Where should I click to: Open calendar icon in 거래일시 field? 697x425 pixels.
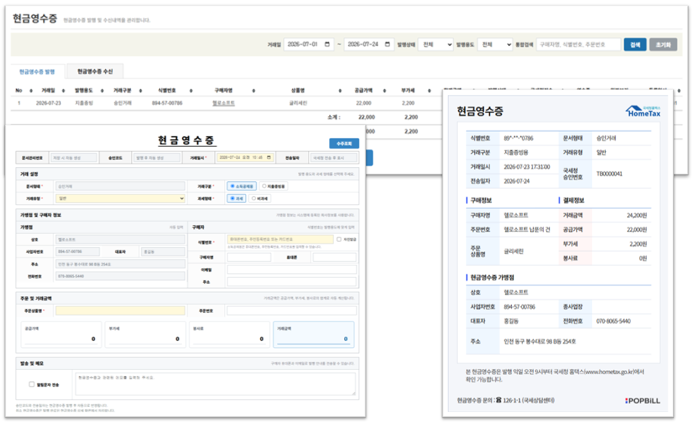268,157
